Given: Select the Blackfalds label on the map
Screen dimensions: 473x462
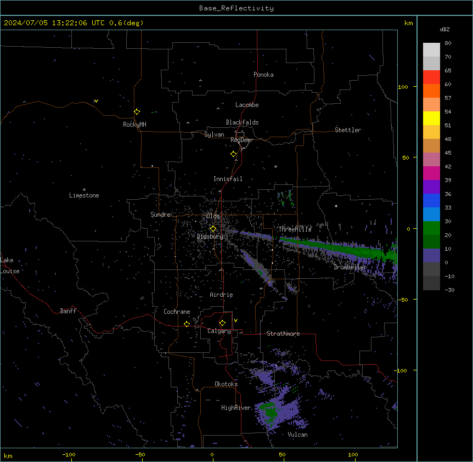Looking at the screenshot, I should click(x=242, y=122).
